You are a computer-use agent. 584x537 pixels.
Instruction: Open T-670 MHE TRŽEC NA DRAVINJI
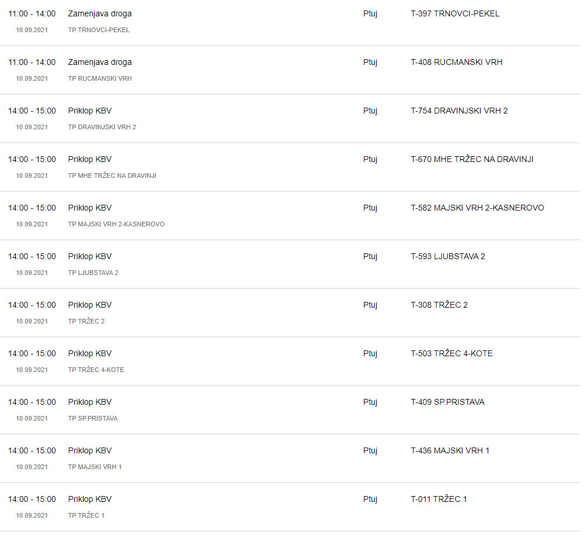coord(472,159)
